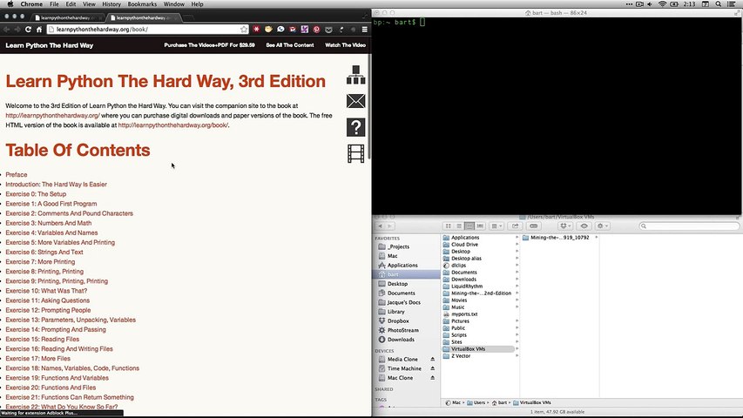Open the Bookmarks menu

(142, 3)
